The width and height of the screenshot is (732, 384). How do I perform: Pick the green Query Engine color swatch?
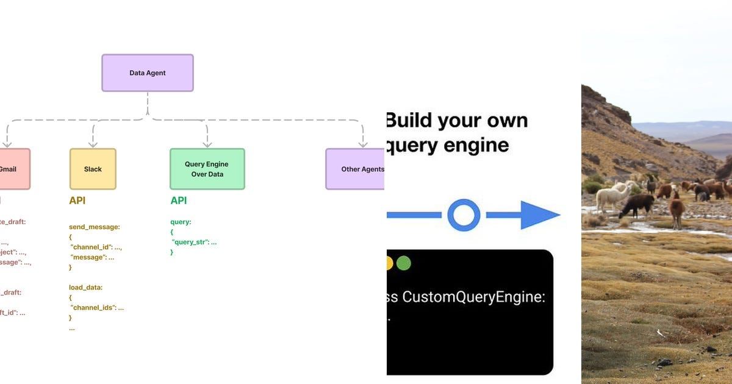207,169
